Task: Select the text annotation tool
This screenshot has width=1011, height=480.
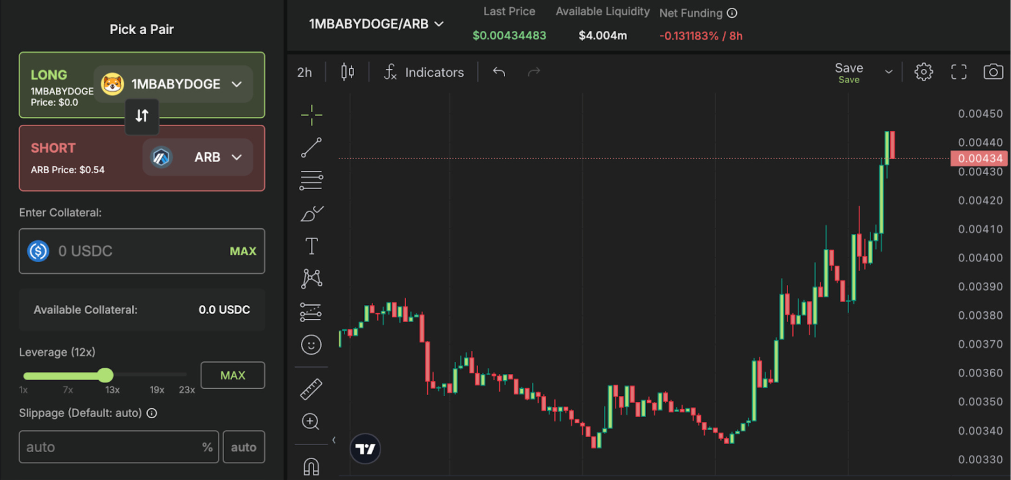Action: [x=311, y=246]
